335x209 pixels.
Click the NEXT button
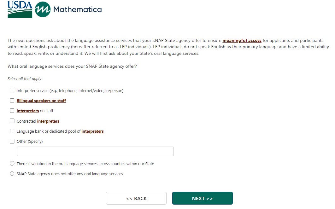pos(202,198)
